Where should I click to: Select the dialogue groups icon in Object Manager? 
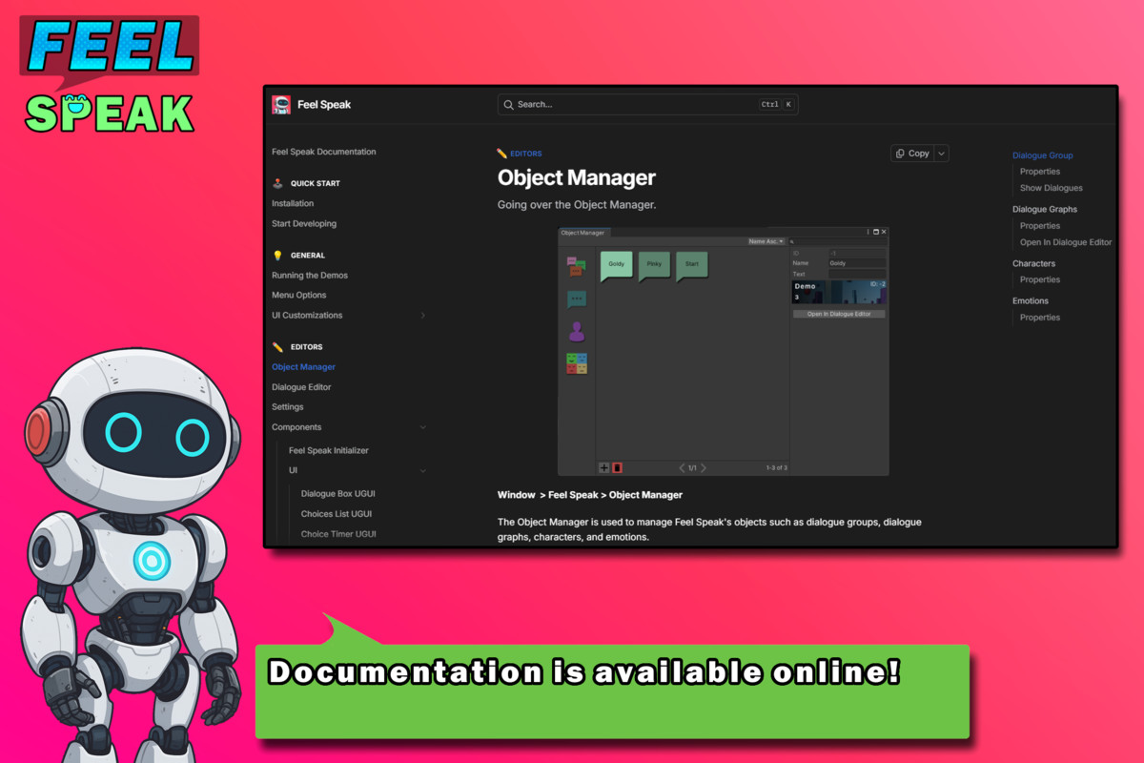click(577, 266)
